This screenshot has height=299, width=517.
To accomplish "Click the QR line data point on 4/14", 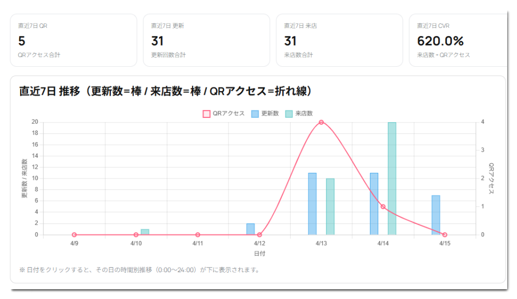I will (383, 206).
